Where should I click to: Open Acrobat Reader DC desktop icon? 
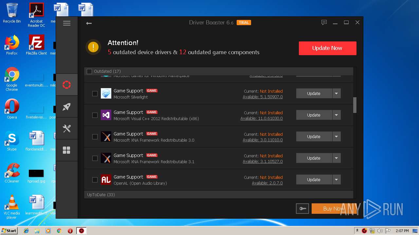pos(36,15)
